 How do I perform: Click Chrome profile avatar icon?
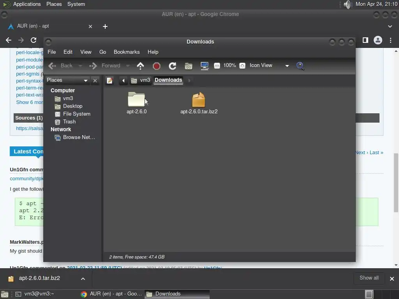(x=378, y=40)
